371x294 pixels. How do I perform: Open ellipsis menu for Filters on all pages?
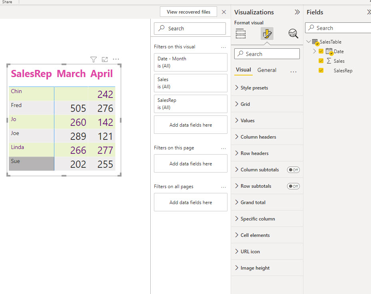pos(223,187)
